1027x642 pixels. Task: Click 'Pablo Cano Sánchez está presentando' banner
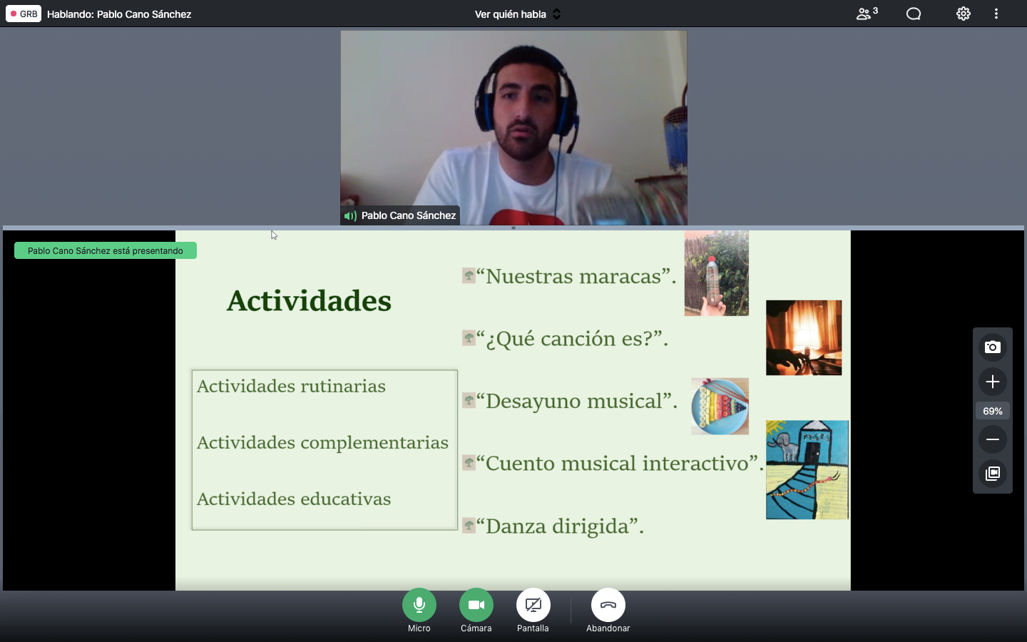click(106, 250)
